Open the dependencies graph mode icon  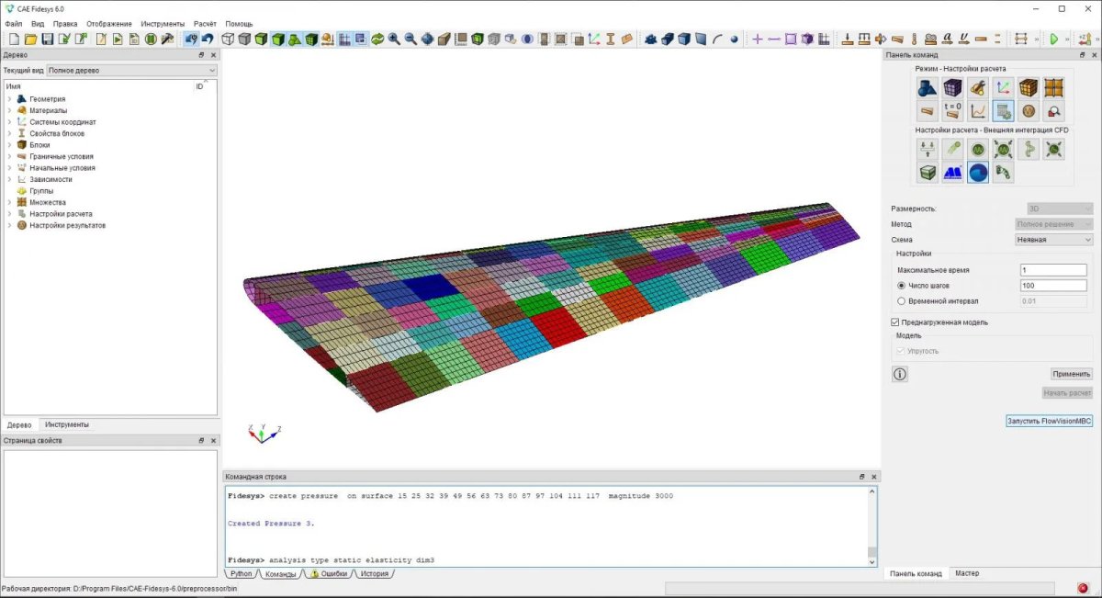tap(978, 111)
